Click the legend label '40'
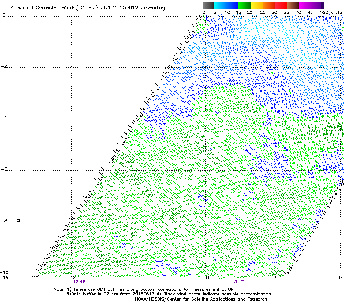 coord(298,13)
